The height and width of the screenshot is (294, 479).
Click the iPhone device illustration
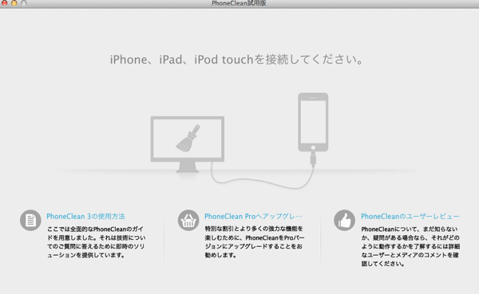pos(313,122)
